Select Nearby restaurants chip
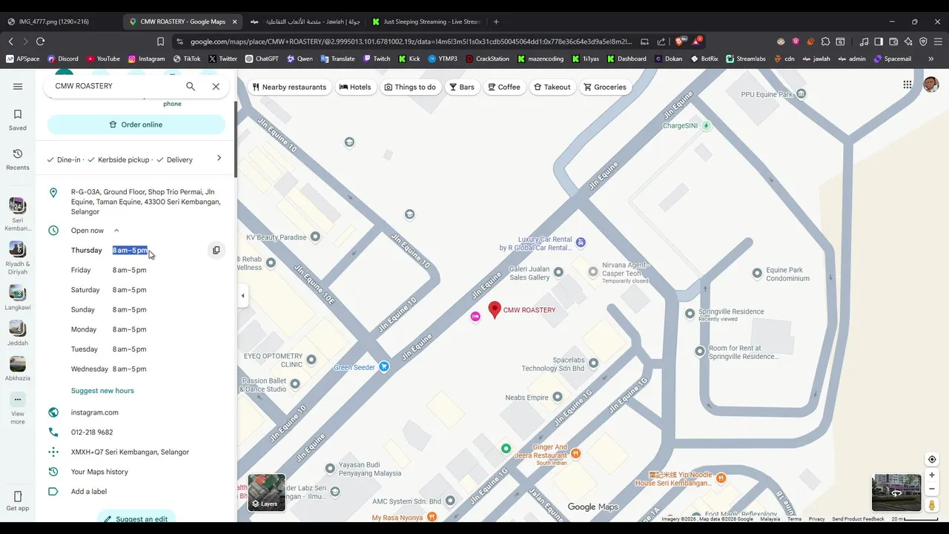Image resolution: width=949 pixels, height=534 pixels. click(289, 87)
